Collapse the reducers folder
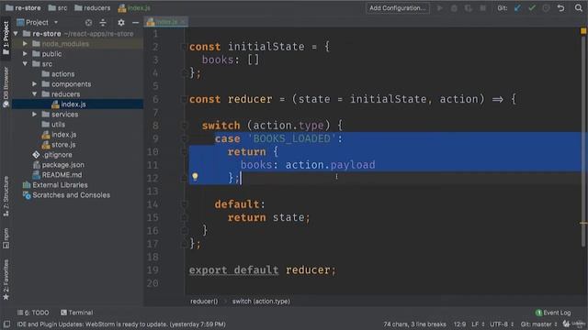Viewport: 588px width, 330px height. click(35, 94)
